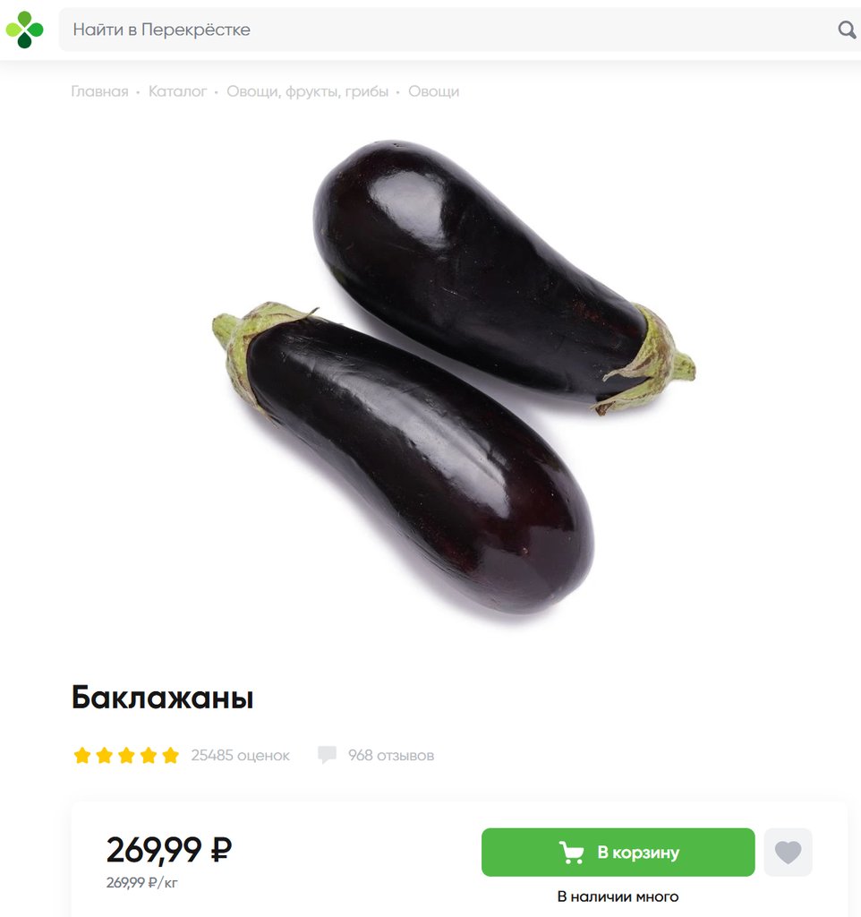Open the '968 отзывов' reviews link
The image size is (861, 917).
click(x=391, y=755)
